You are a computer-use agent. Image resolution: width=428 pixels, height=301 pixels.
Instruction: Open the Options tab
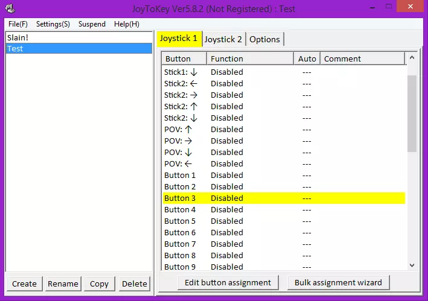264,39
